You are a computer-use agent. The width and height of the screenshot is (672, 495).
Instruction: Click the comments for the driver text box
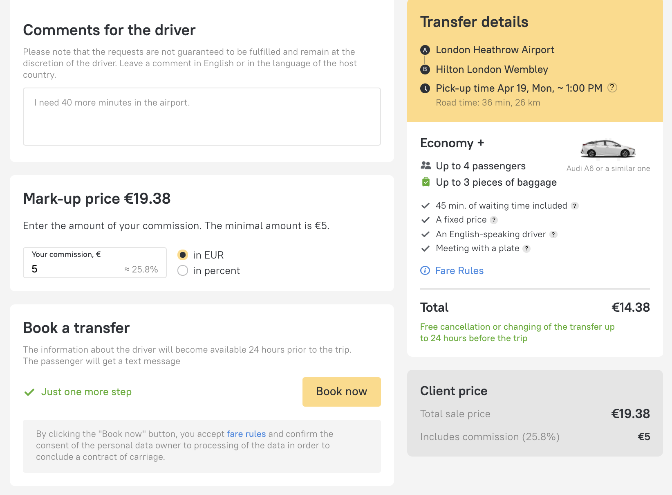tap(202, 117)
